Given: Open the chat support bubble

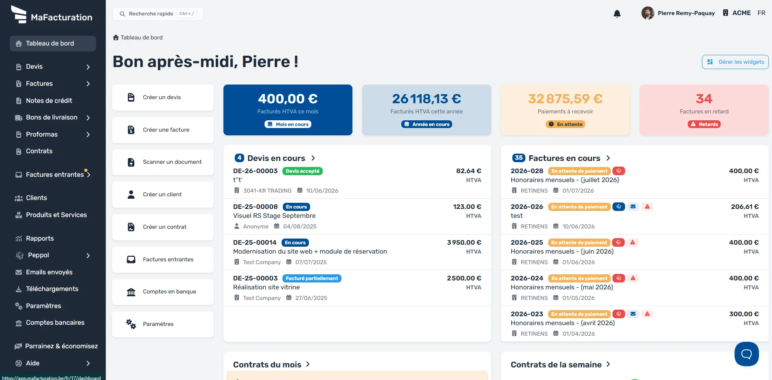Looking at the screenshot, I should pyautogui.click(x=746, y=354).
